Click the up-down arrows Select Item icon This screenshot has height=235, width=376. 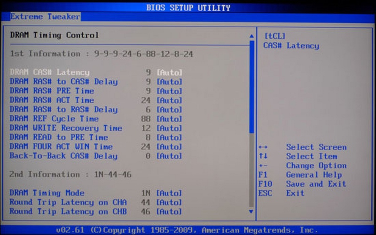[x=263, y=156]
